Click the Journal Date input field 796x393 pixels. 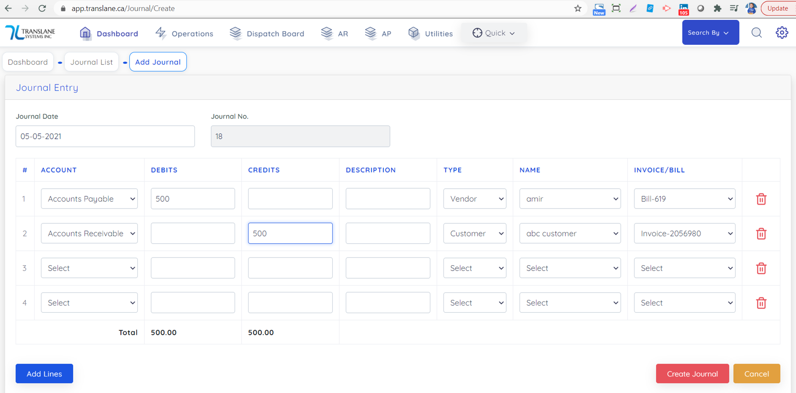coord(105,136)
